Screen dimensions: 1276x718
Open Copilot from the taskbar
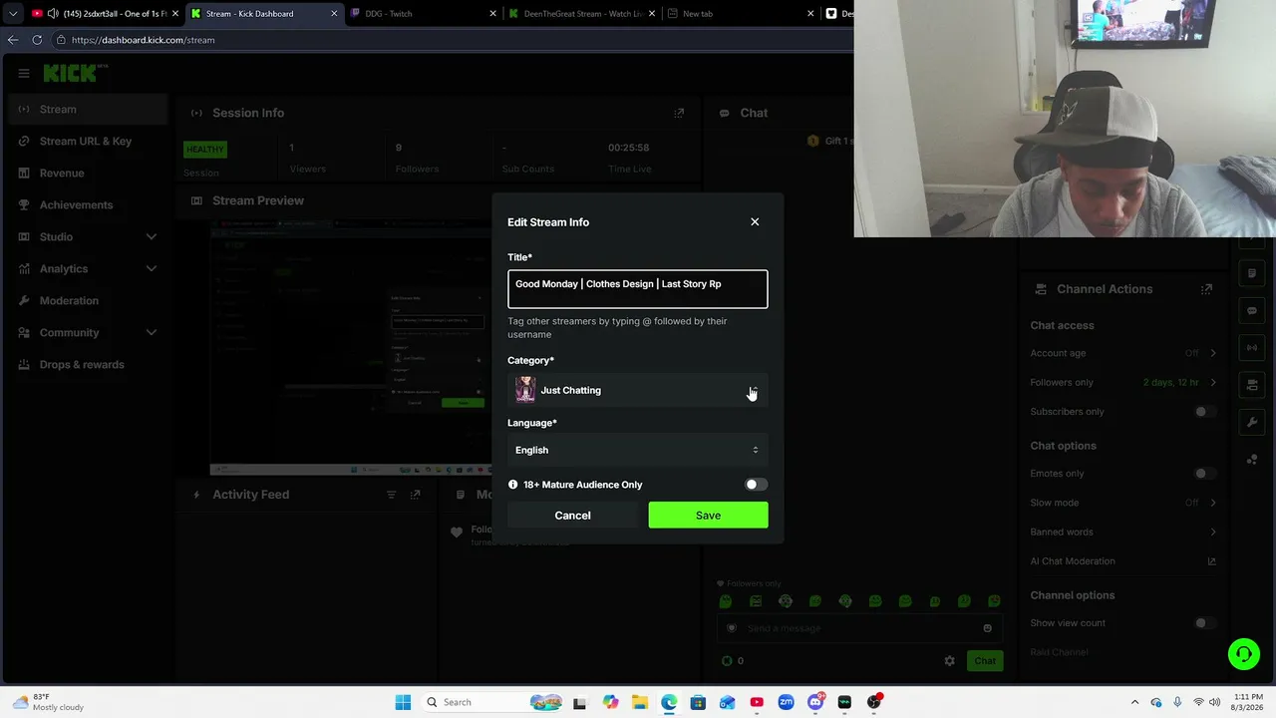pos(610,702)
